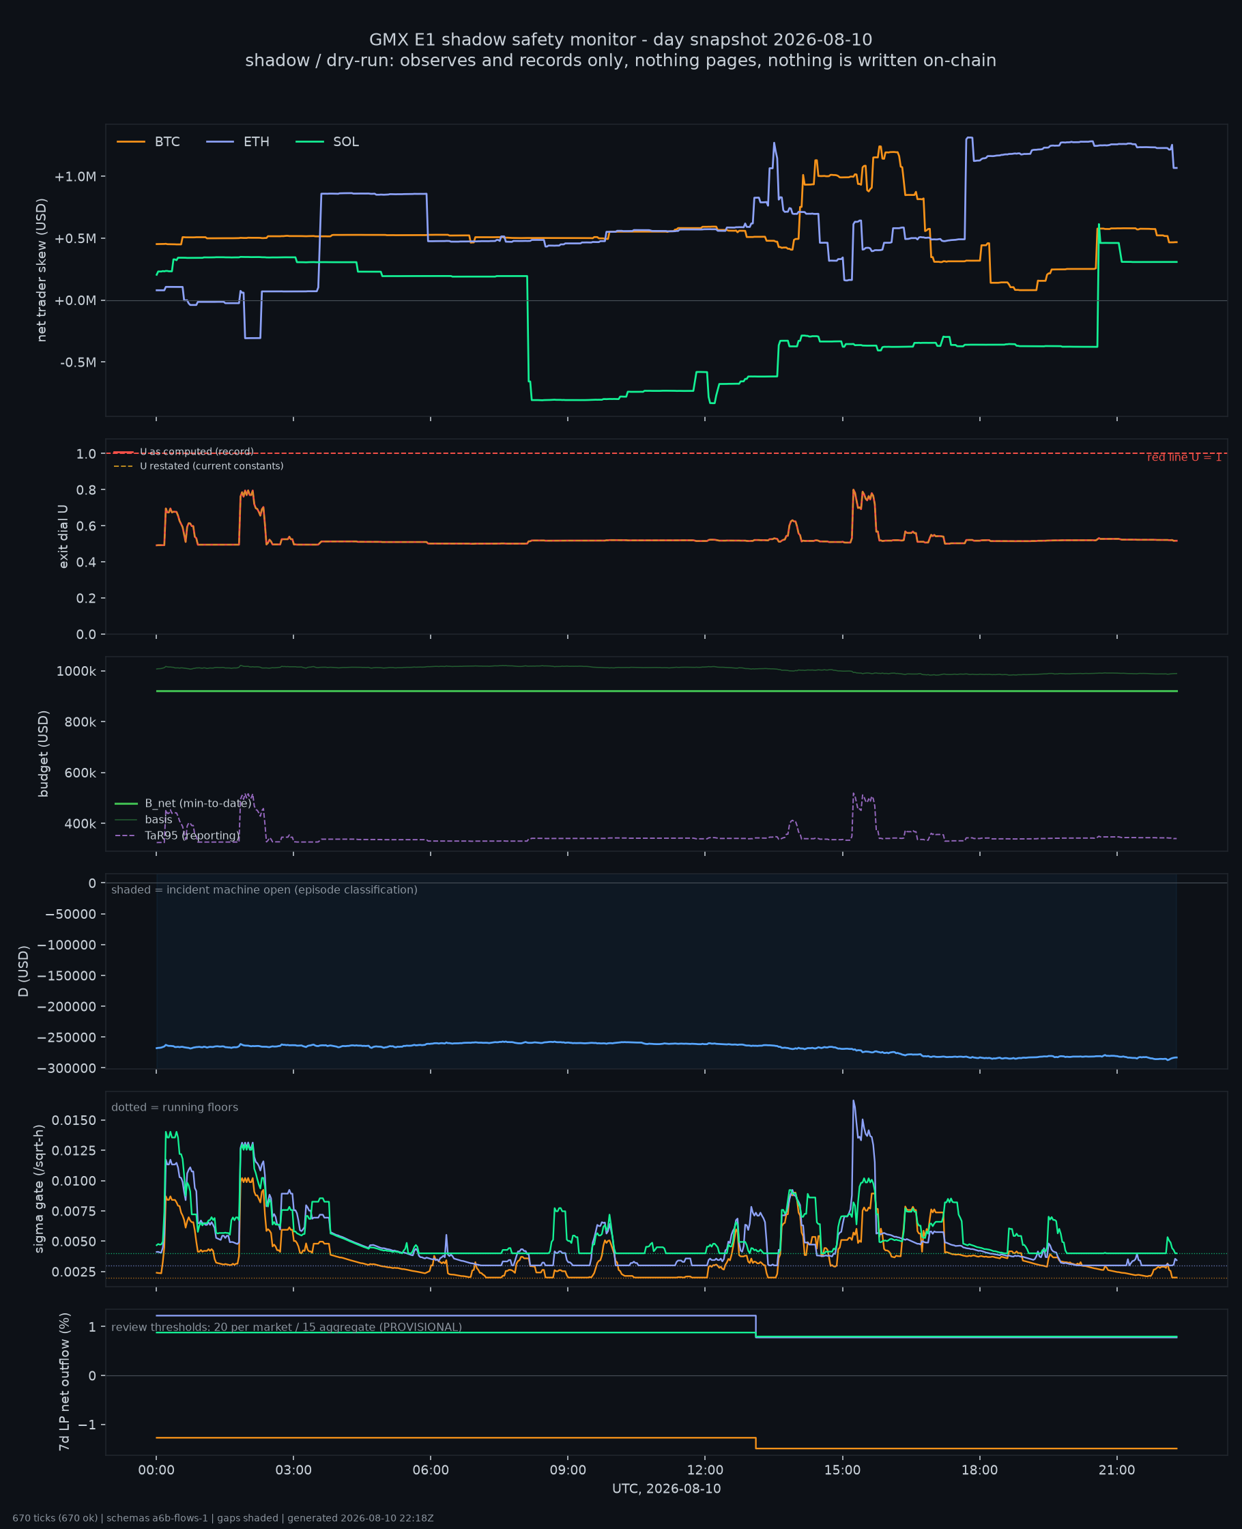Click the '−50000' tick label
This screenshot has width=1242, height=1529.
click(x=70, y=914)
